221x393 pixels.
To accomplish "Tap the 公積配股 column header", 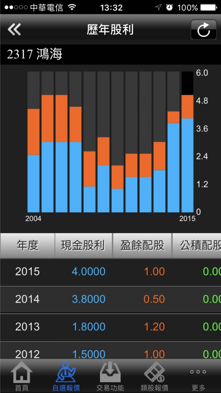I will point(197,245).
